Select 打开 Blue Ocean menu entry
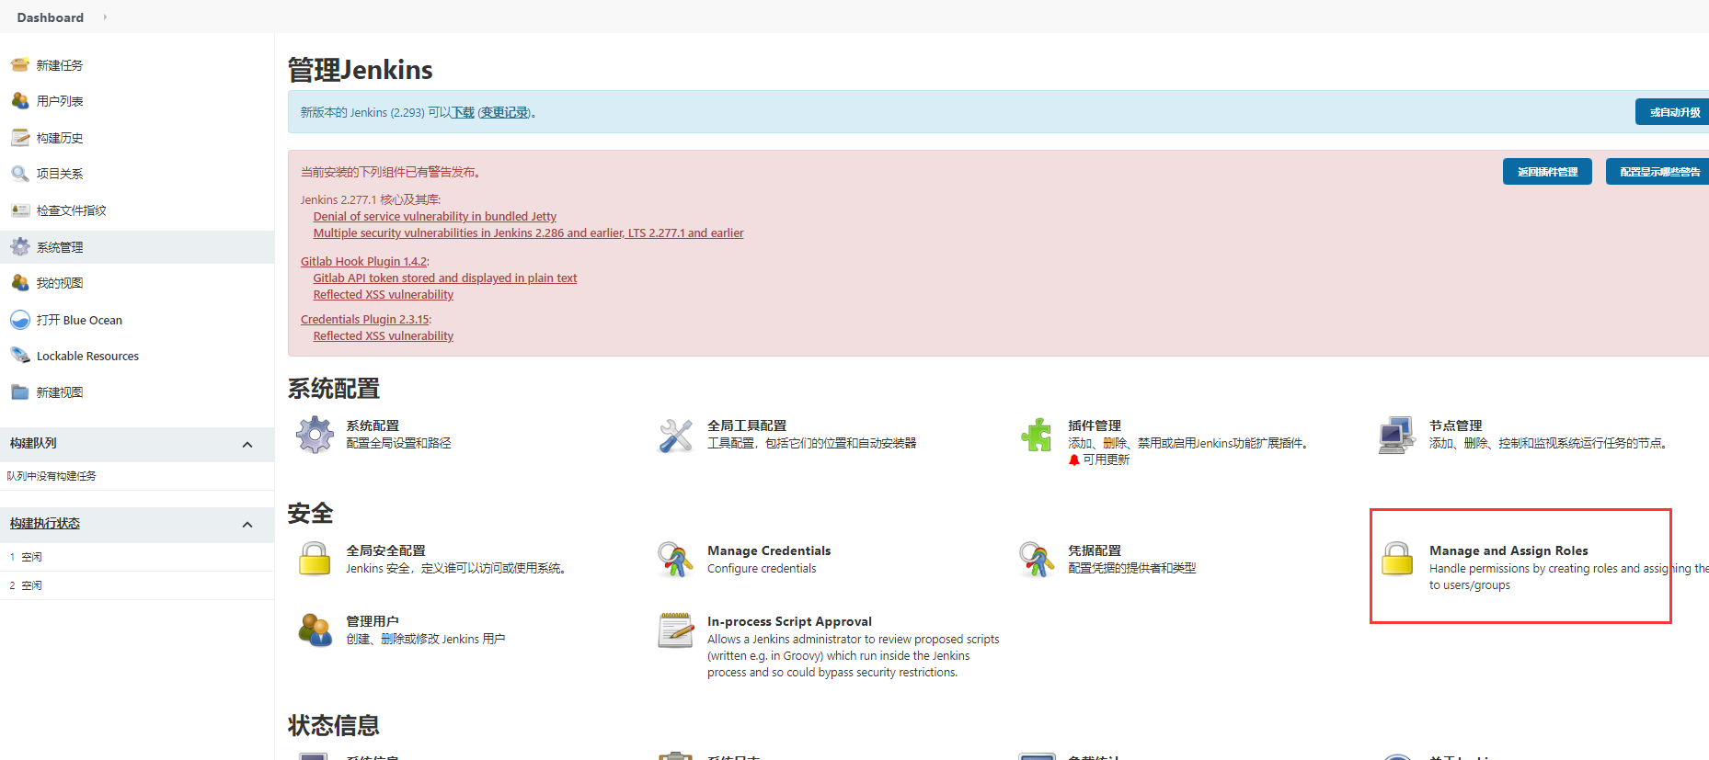1709x760 pixels. point(79,320)
